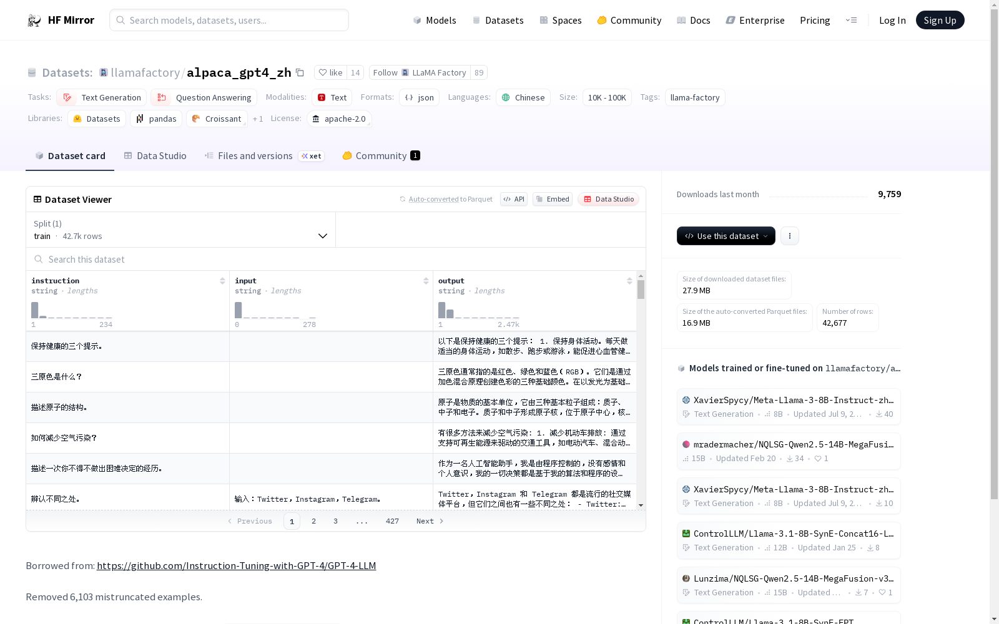Open the Community tab with 1 discussion
Image resolution: width=999 pixels, height=624 pixels.
(380, 155)
